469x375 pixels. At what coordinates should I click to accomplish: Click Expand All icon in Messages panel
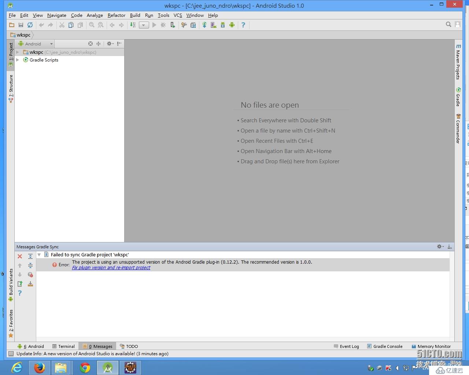[x=30, y=256]
